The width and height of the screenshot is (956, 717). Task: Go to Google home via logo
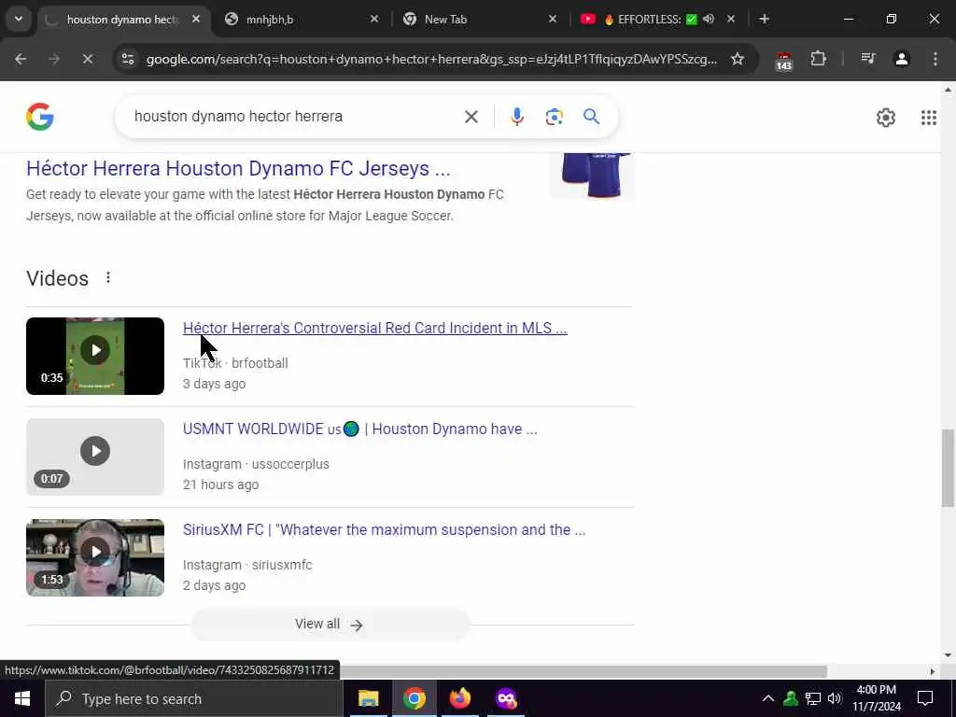point(39,117)
